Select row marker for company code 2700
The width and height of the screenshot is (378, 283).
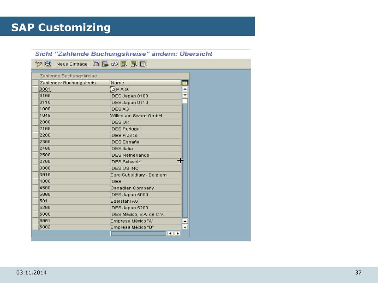[x=35, y=162]
